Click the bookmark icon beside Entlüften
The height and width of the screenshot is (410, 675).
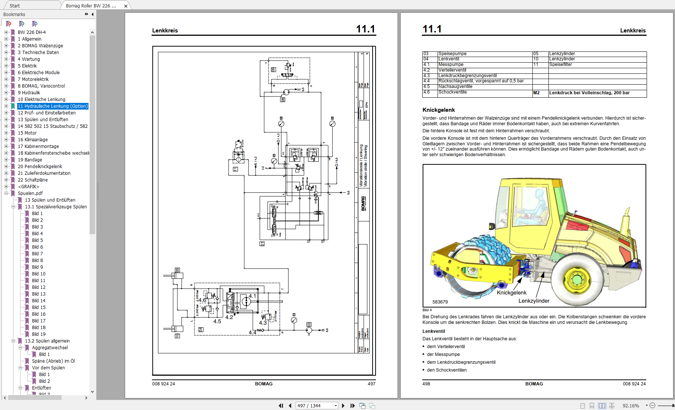27,388
